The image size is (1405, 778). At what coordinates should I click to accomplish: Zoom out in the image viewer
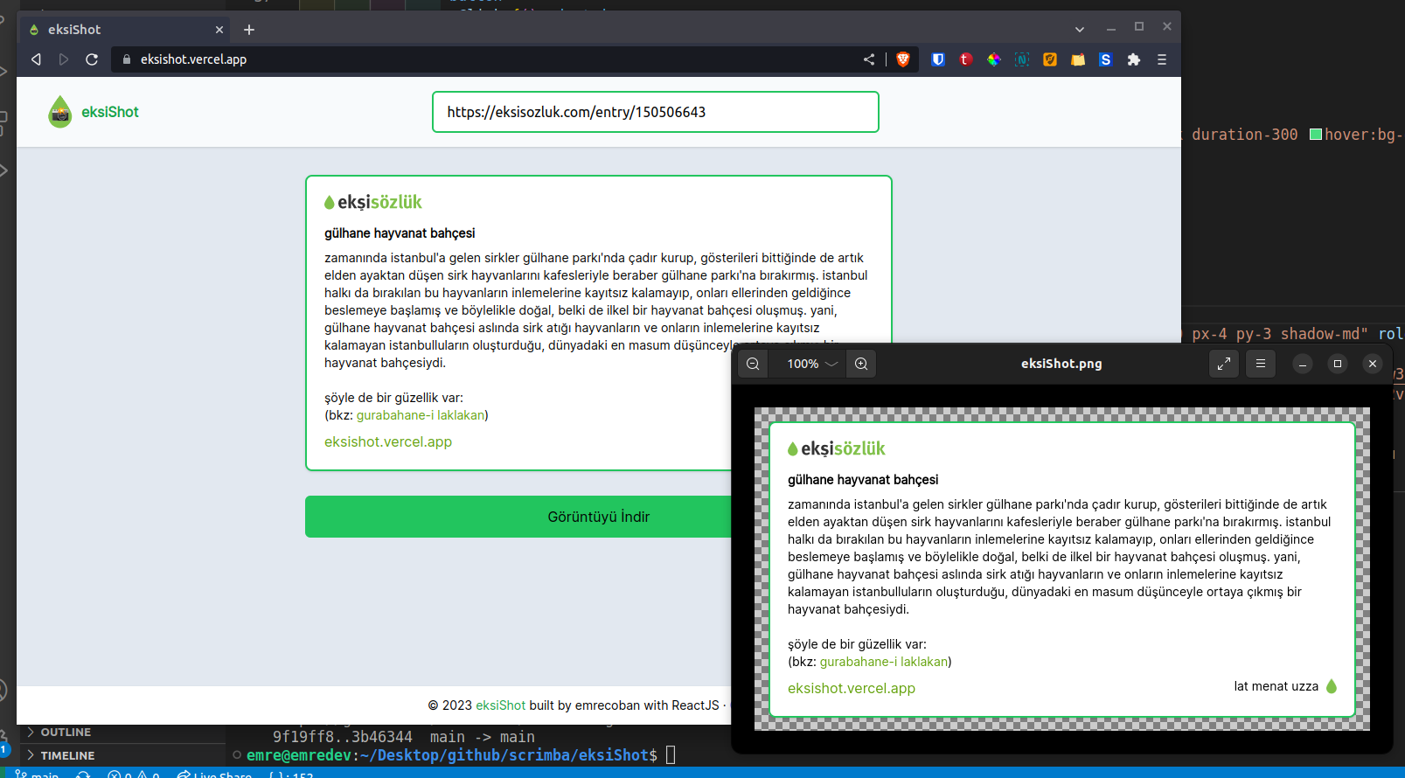[753, 364]
